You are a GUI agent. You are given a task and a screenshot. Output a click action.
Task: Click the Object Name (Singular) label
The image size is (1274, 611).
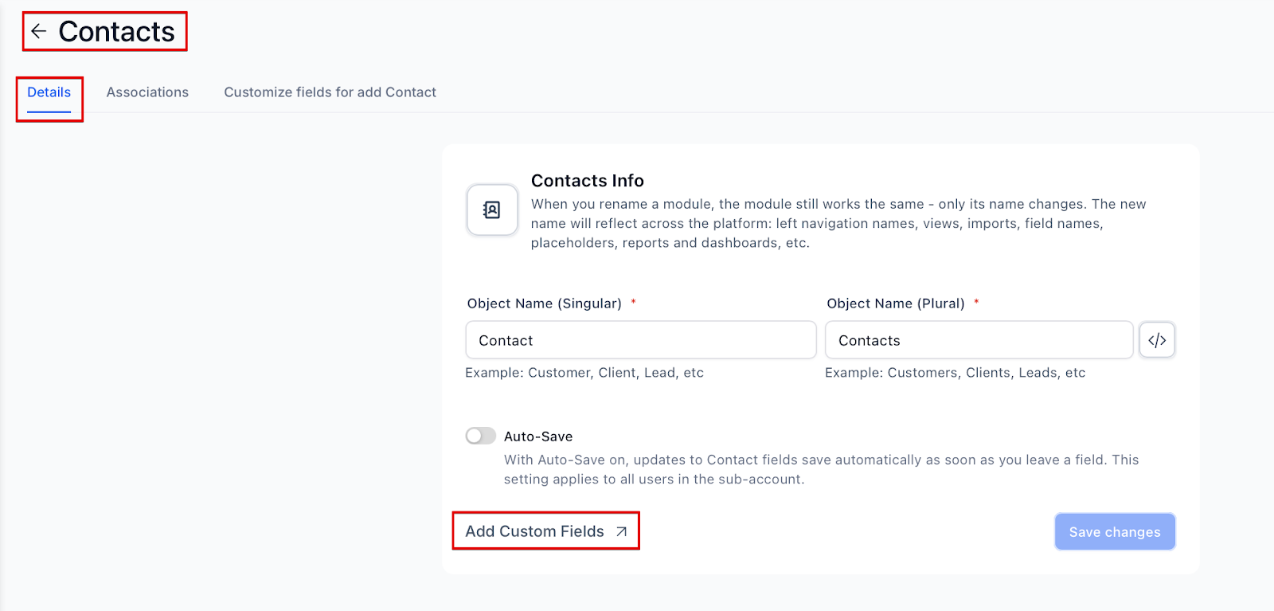coord(544,304)
